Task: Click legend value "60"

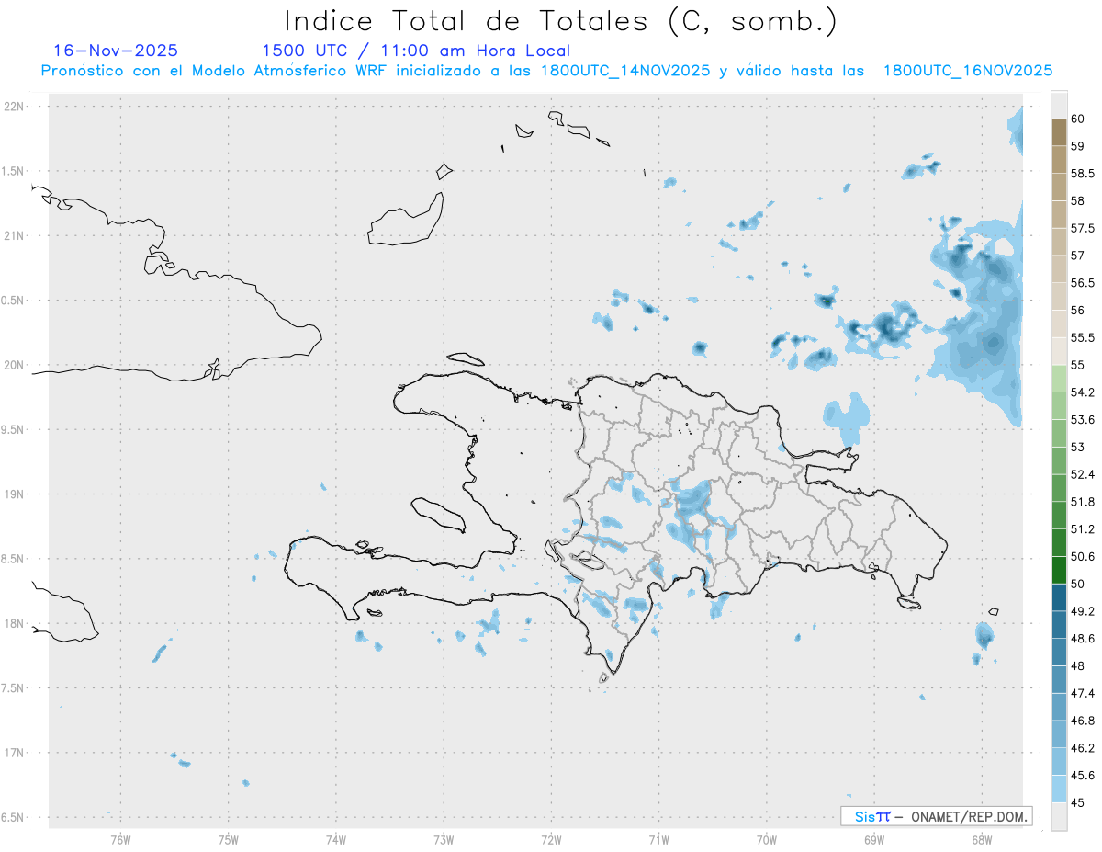Action: click(1078, 119)
